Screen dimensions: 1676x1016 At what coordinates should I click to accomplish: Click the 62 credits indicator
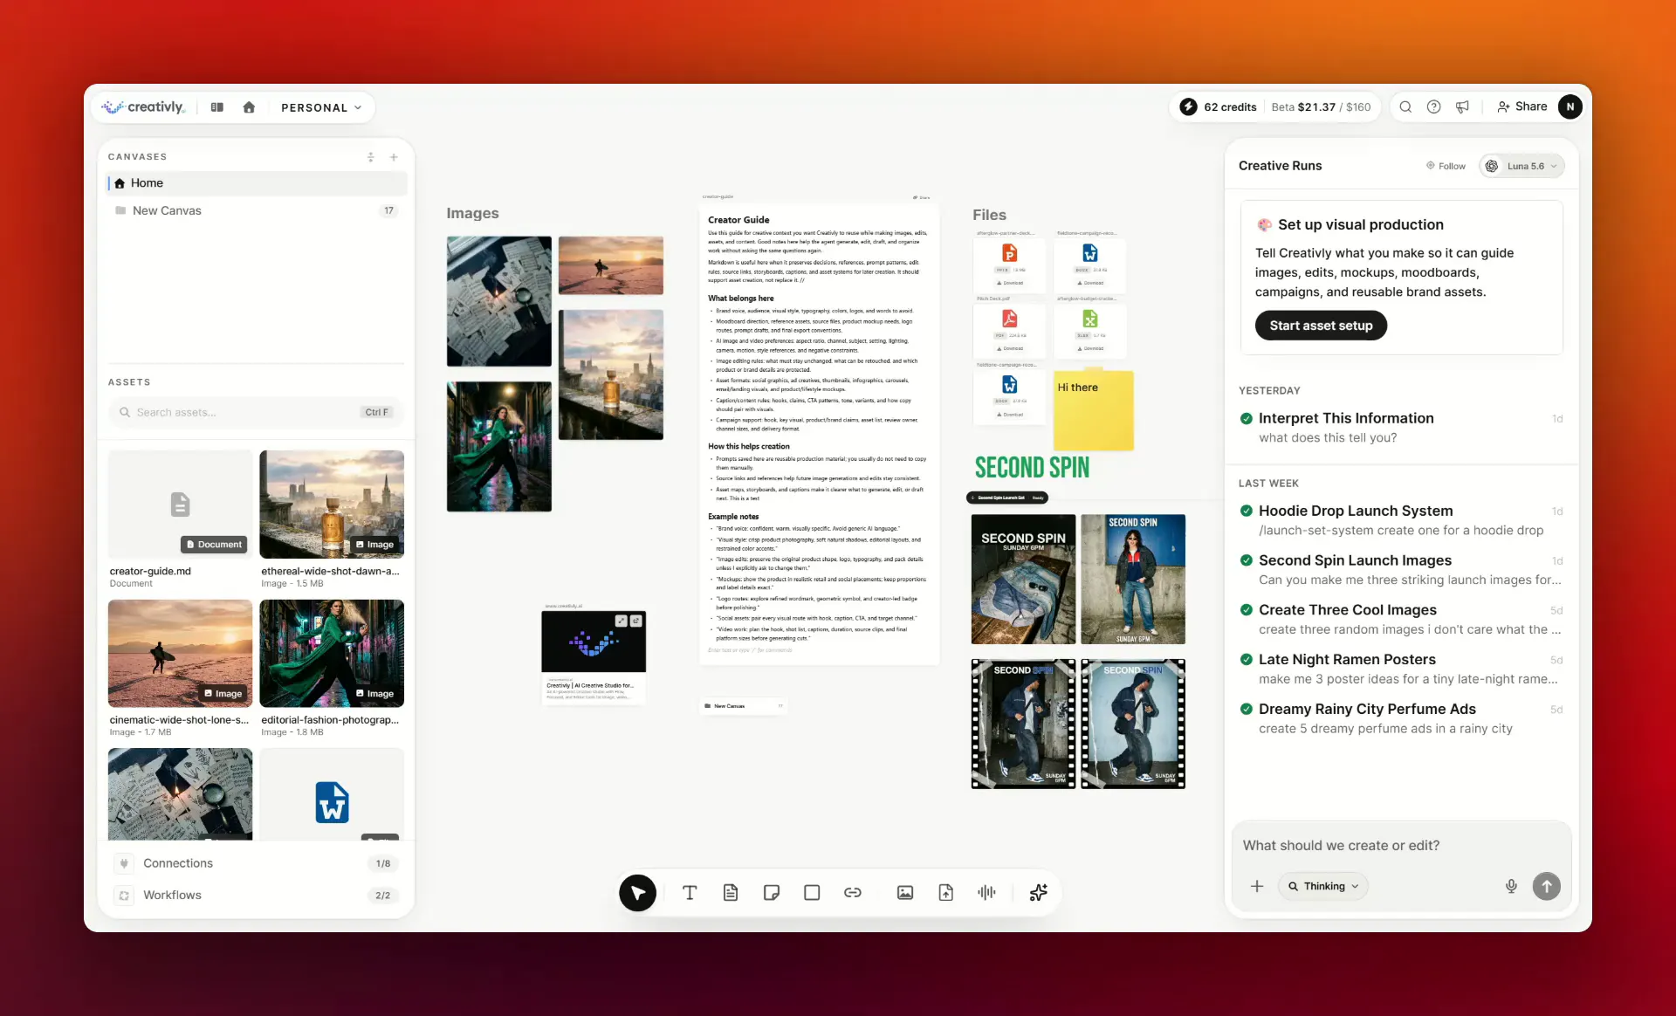(x=1219, y=106)
